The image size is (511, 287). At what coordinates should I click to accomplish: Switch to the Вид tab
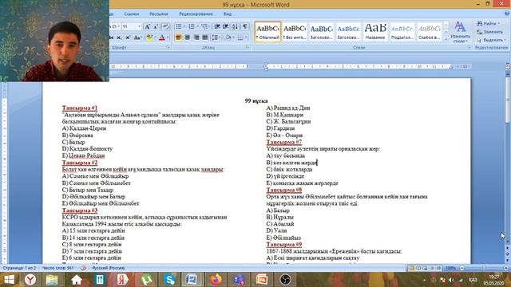228,14
